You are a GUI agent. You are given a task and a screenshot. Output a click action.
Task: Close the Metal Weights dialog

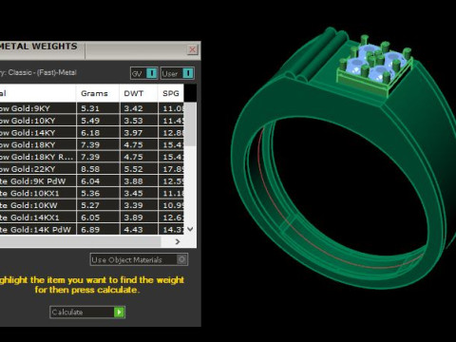pyautogui.click(x=192, y=49)
